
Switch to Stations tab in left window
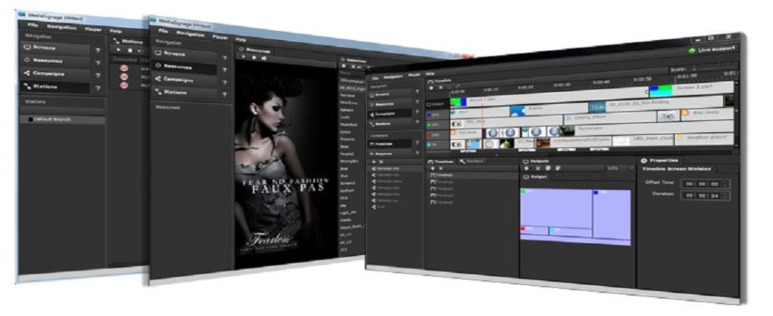[129, 41]
